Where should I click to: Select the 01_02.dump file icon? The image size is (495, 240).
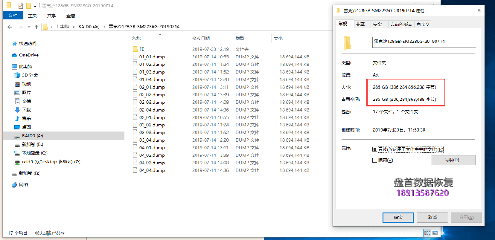135,64
